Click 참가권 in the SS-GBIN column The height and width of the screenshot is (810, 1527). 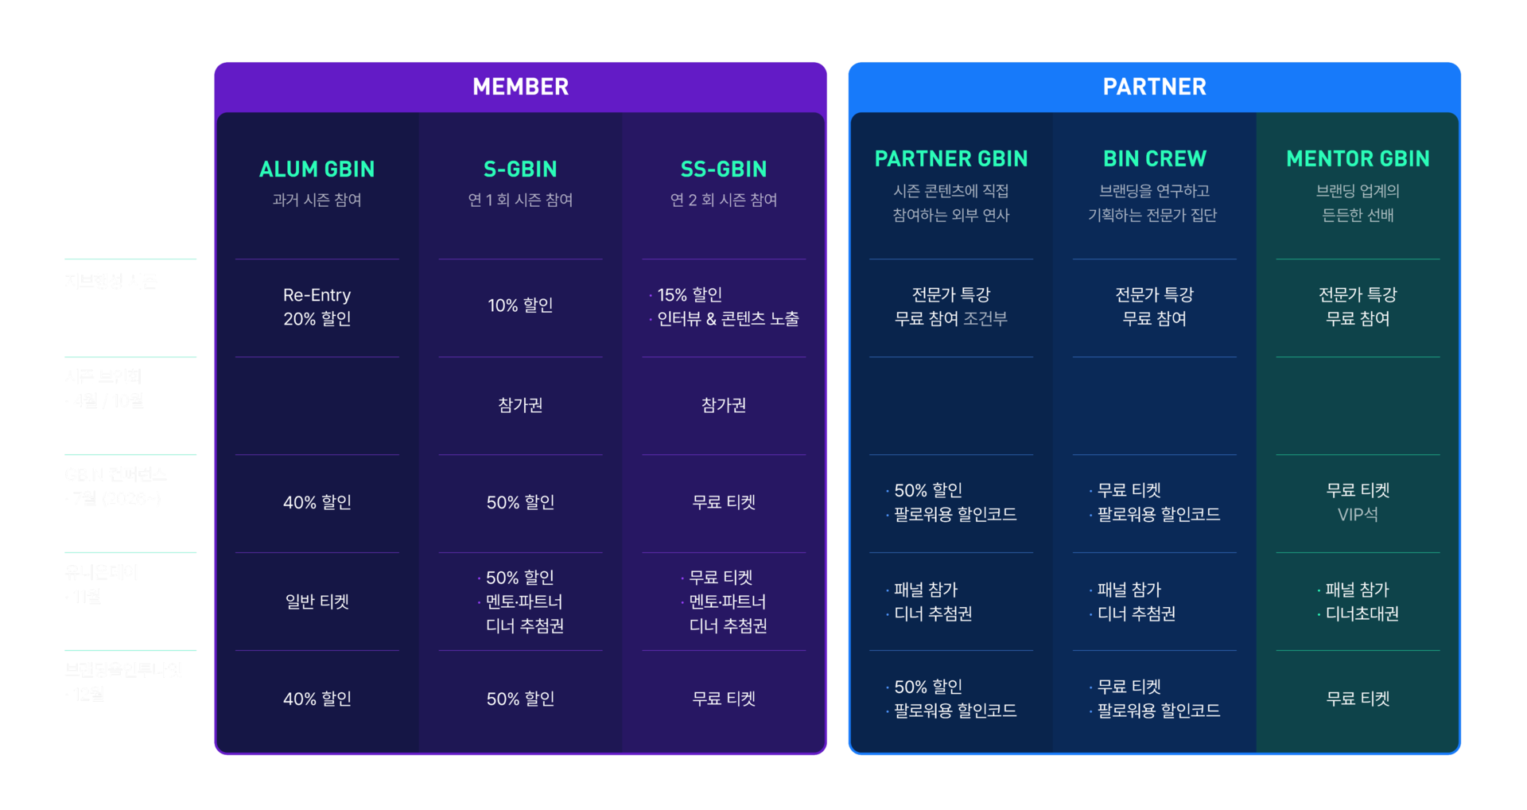[724, 405]
